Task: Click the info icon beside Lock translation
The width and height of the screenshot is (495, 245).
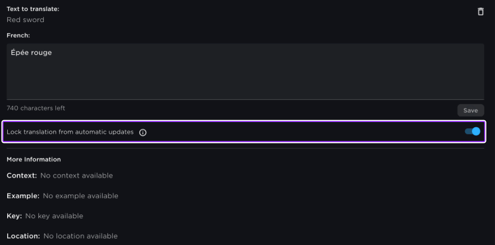Action: [x=143, y=133]
